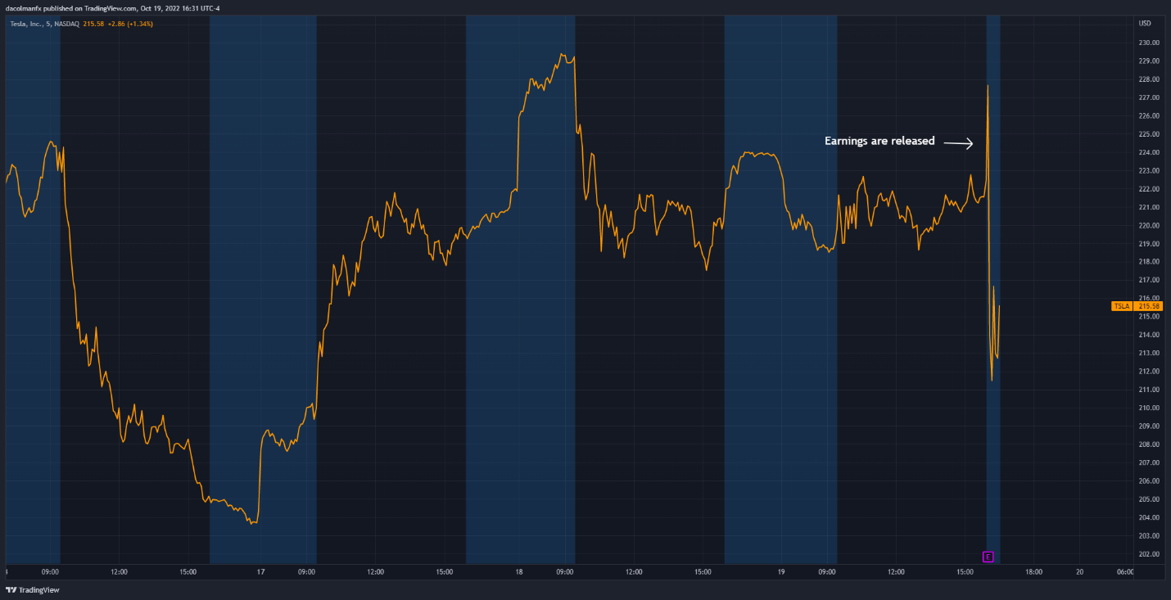Screen dimensions: 1171x600
Task: Click the '20' date label on time axis
Action: coord(1080,572)
